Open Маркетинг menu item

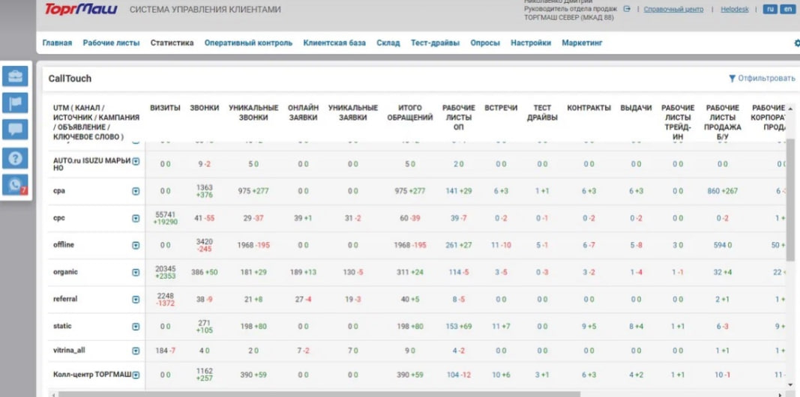pyautogui.click(x=582, y=43)
